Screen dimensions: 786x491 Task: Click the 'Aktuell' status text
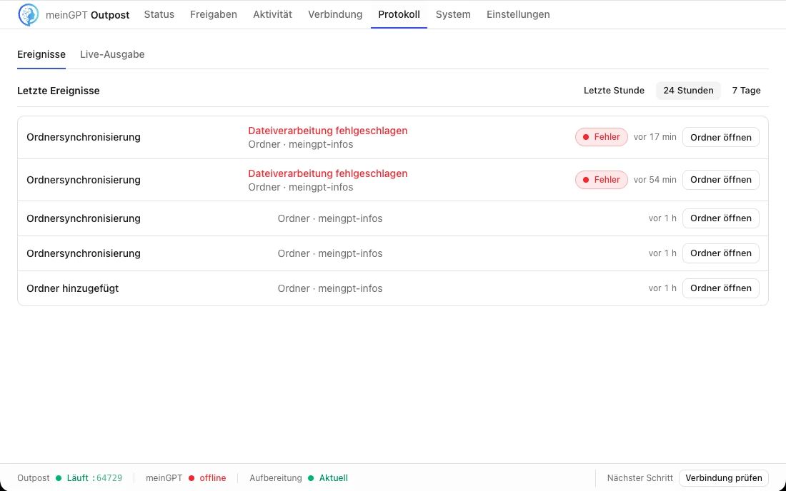coord(334,478)
